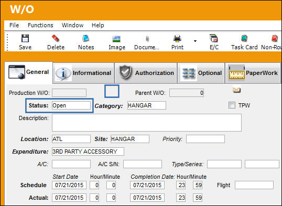Click into the Description text box
Image resolution: width=282 pixels, height=206 pixels.
coord(147,123)
